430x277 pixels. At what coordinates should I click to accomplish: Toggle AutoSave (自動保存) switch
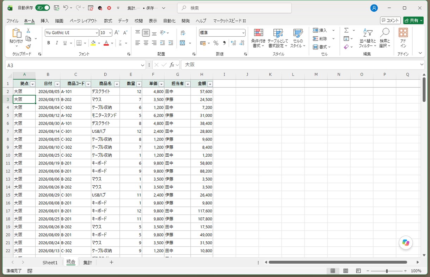pos(42,8)
